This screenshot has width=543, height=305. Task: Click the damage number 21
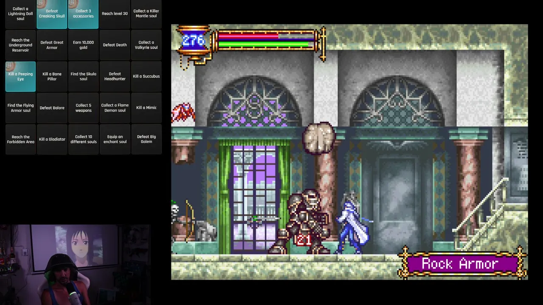coord(303,240)
